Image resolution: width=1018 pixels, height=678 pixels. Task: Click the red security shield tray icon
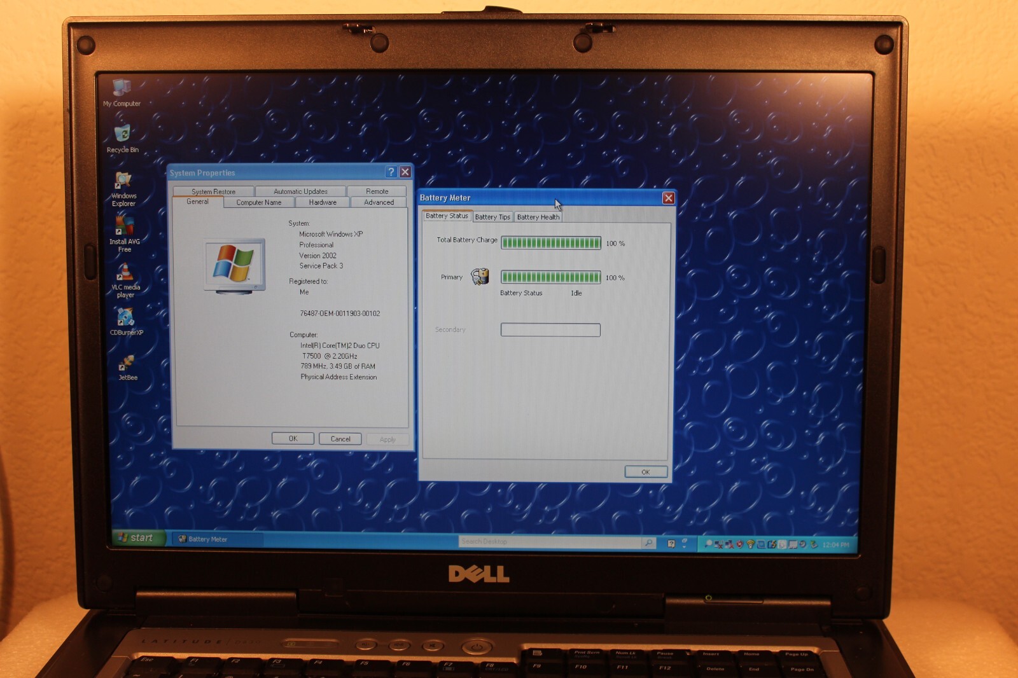(x=739, y=544)
